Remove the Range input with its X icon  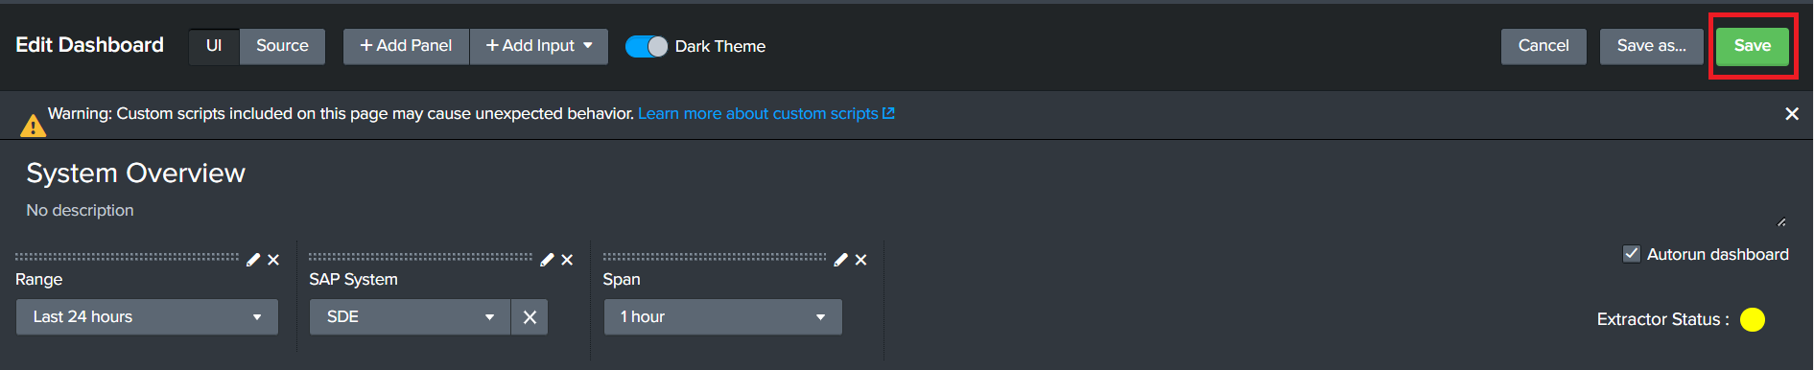click(273, 260)
